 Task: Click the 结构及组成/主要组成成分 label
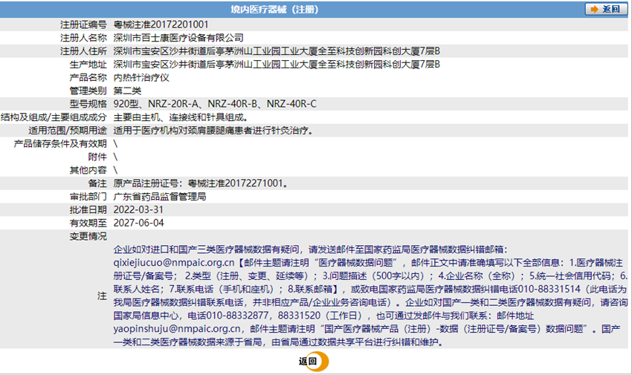[54, 117]
